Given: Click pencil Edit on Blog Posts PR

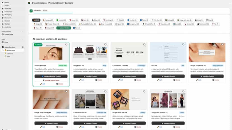Looking at the screenshot, I should click(x=82, y=80).
